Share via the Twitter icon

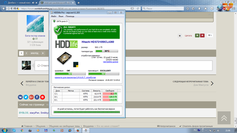(x=26, y=97)
